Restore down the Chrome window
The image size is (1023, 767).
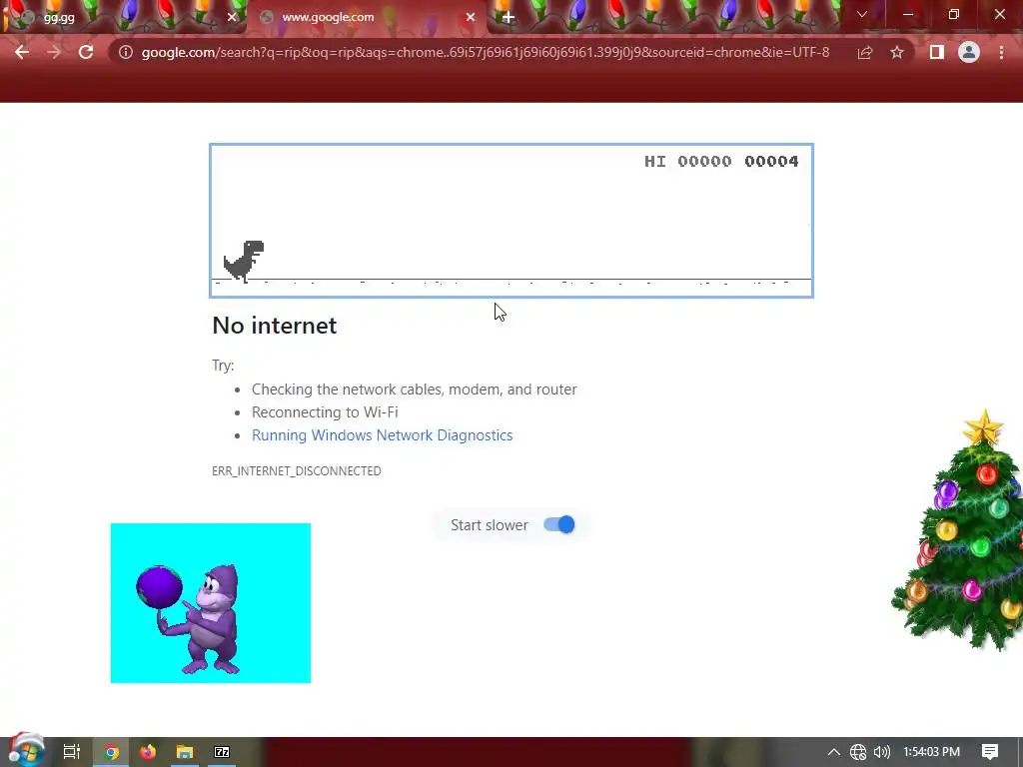(954, 14)
